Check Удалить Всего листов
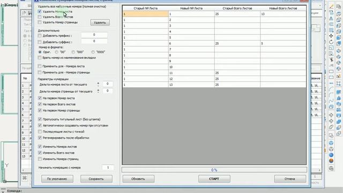Image resolution: width=343 pixels, height=193 pixels. tap(40, 17)
